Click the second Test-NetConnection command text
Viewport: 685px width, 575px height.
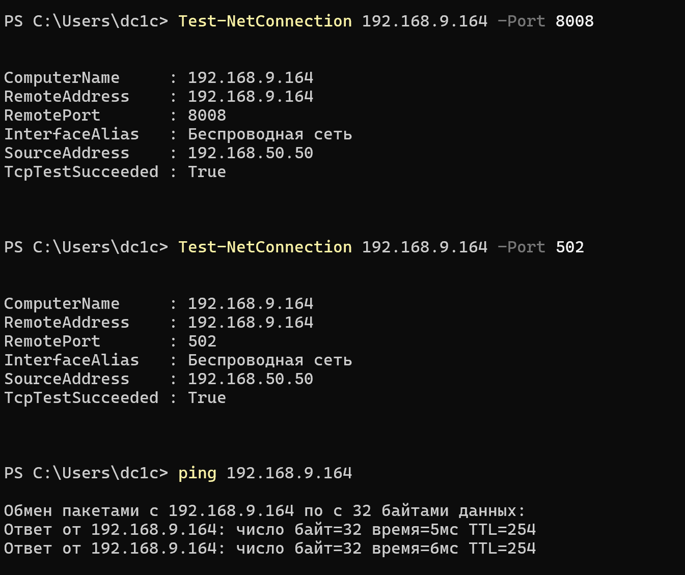click(265, 247)
